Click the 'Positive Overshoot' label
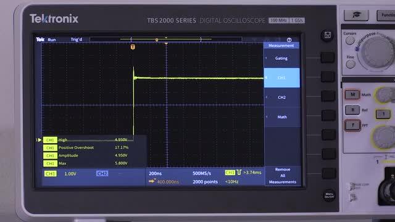 (76, 147)
